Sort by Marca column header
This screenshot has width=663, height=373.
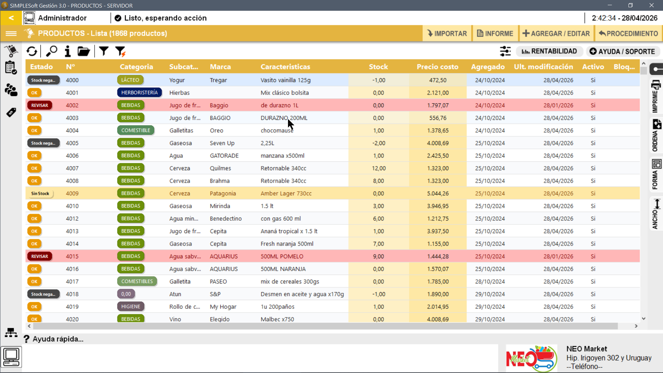pos(220,67)
